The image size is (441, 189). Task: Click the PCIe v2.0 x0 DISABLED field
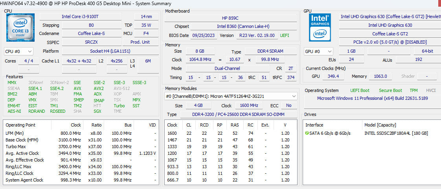390,42
